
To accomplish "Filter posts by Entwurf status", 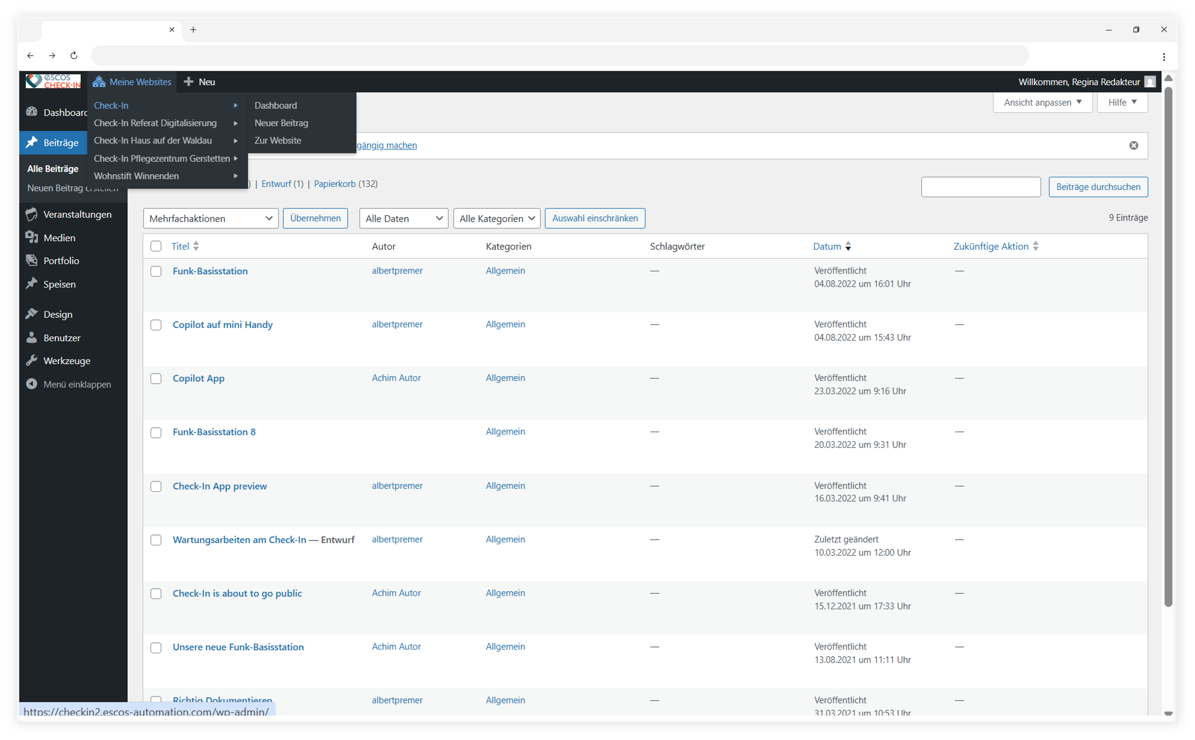I will tap(276, 184).
